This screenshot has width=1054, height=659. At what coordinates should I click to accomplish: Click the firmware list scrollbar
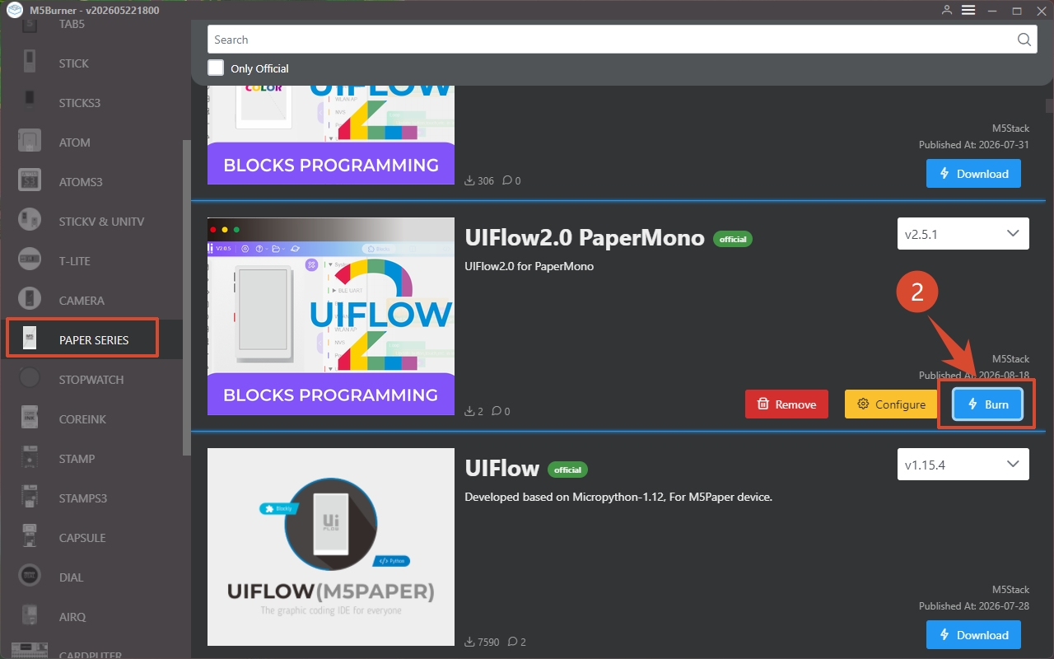tap(1049, 107)
